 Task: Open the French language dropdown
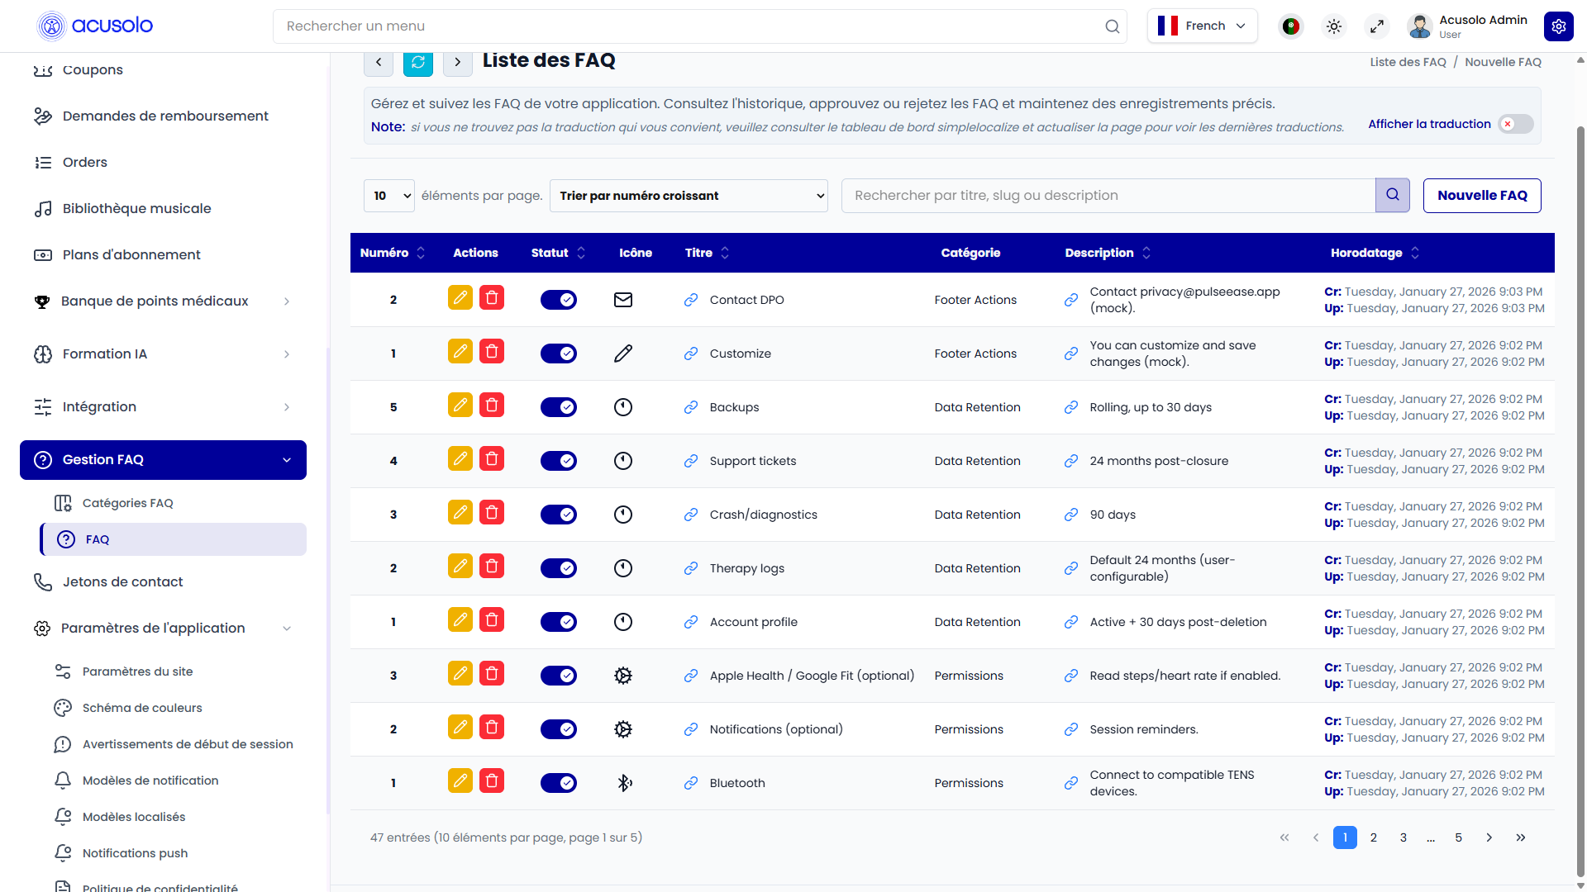(1203, 26)
